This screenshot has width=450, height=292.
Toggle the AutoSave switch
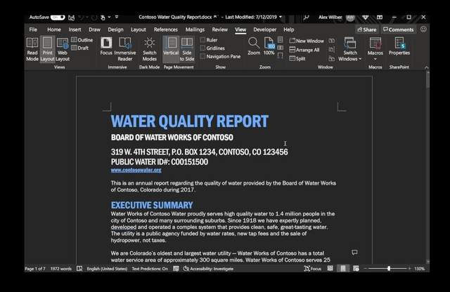pos(58,17)
